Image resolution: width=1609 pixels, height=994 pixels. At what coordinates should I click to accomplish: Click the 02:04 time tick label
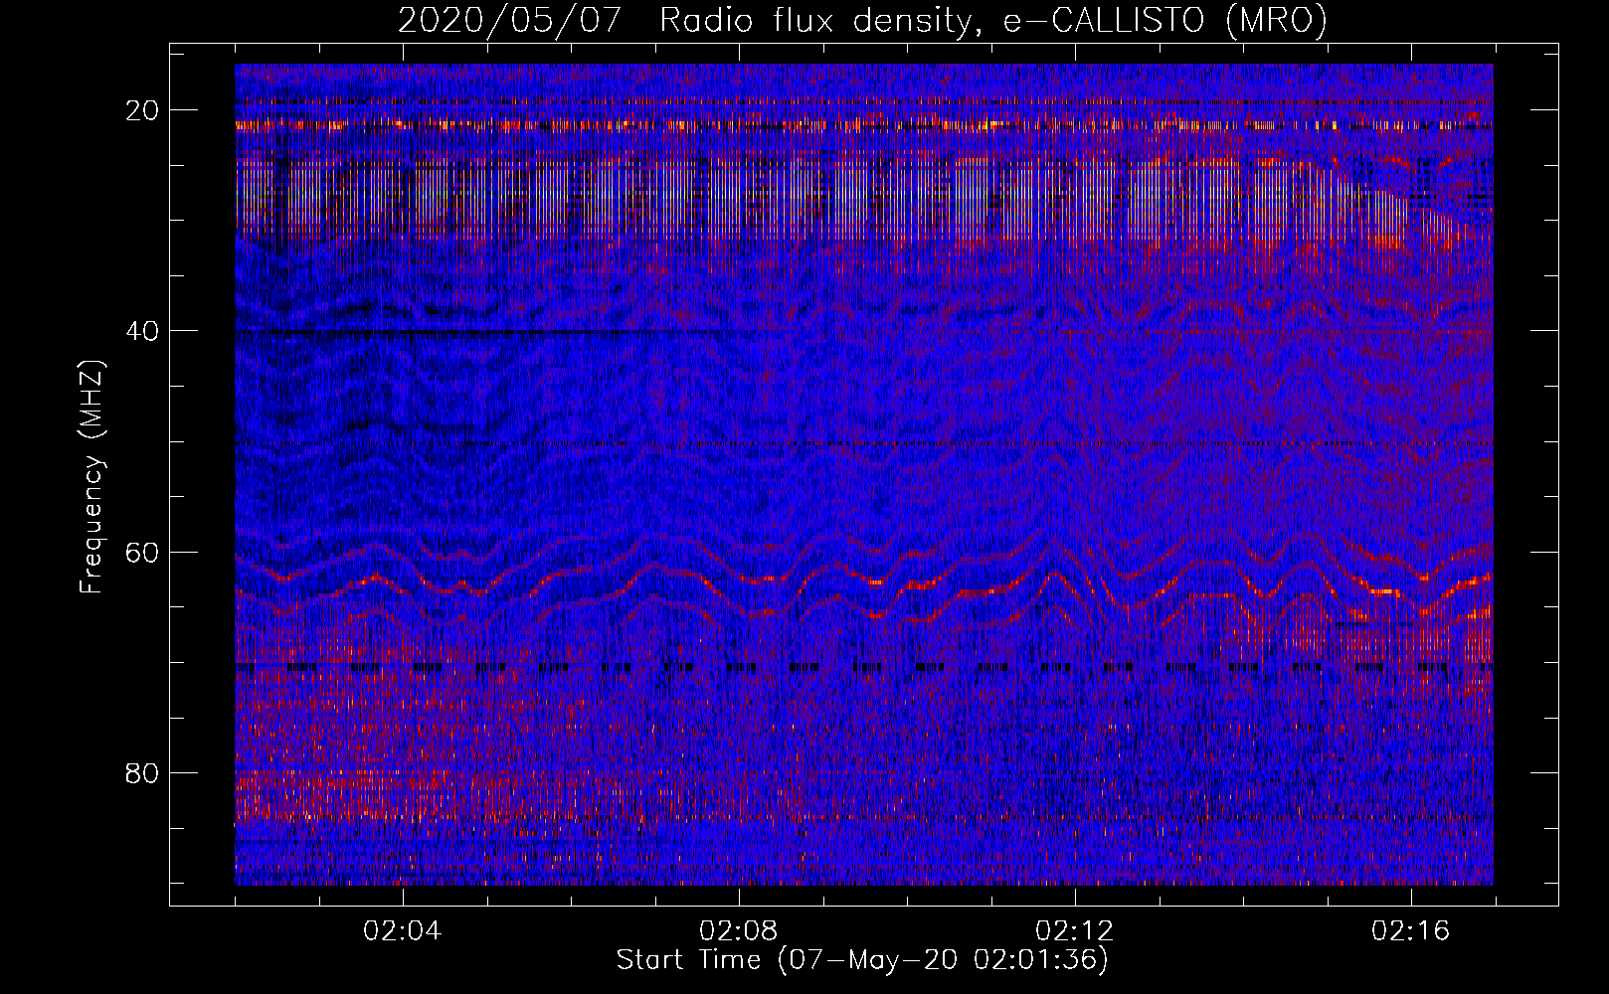[x=403, y=930]
